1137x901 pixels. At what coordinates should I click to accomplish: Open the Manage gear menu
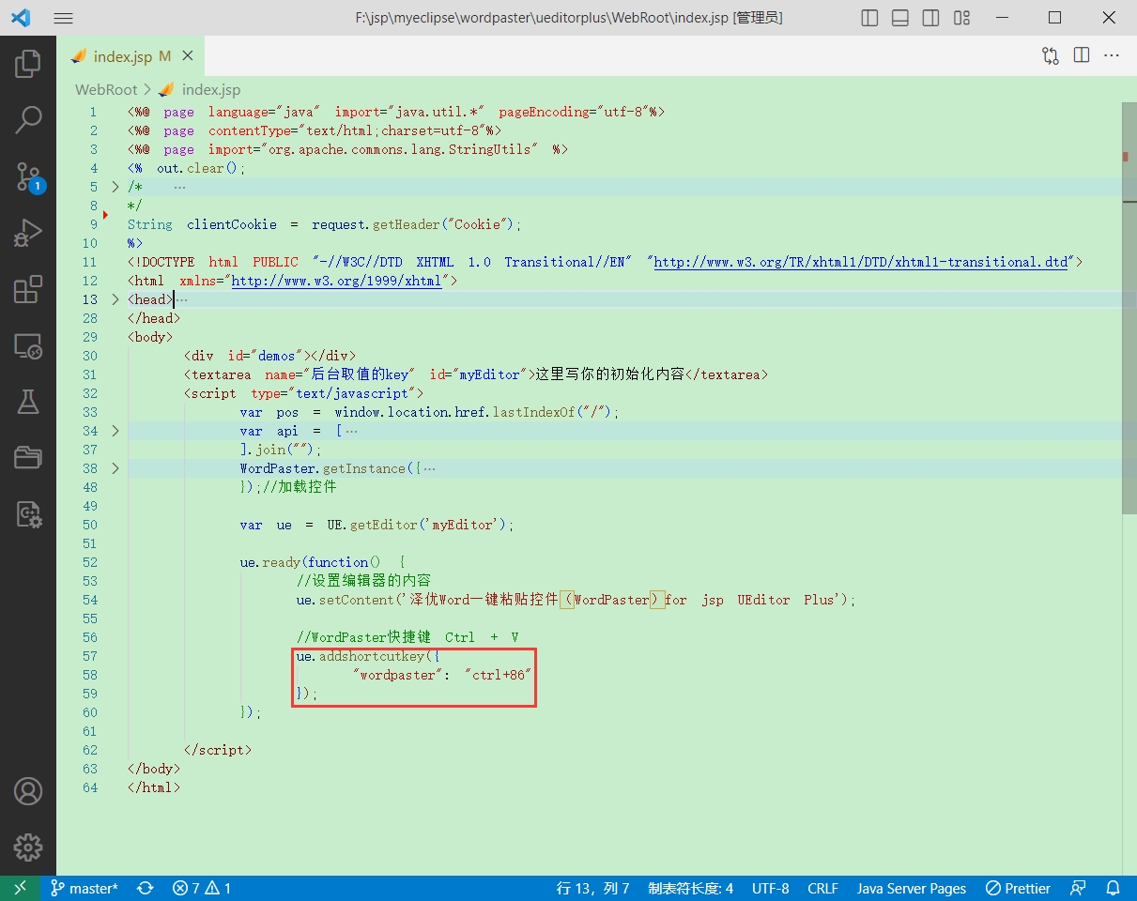pos(28,848)
